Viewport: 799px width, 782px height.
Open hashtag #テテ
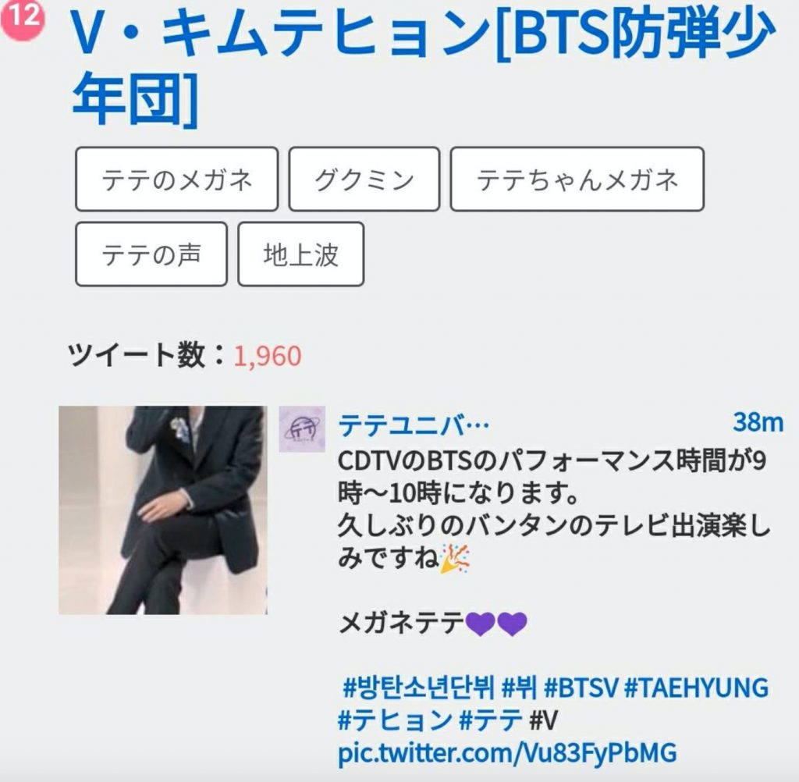[x=491, y=720]
